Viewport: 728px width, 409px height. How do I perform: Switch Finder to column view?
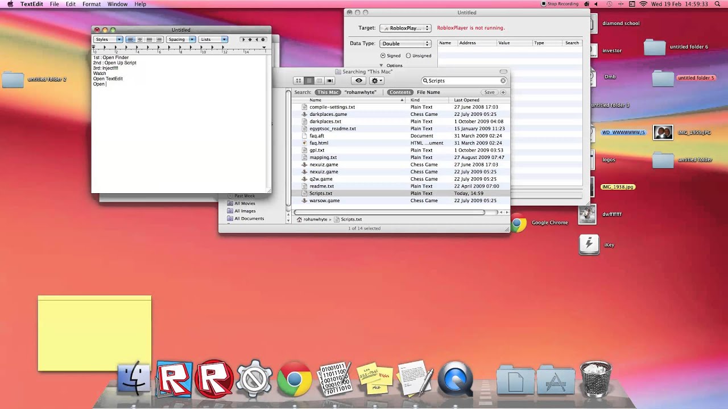click(319, 81)
